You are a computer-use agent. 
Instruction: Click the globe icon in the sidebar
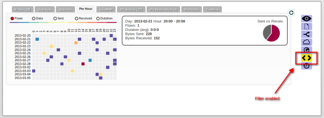307,50
